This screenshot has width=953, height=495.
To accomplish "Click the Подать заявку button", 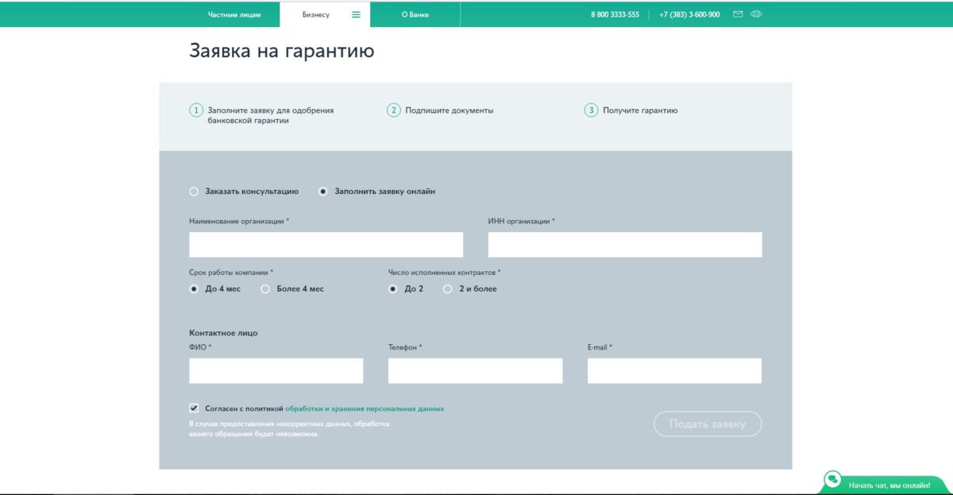I will click(x=707, y=424).
